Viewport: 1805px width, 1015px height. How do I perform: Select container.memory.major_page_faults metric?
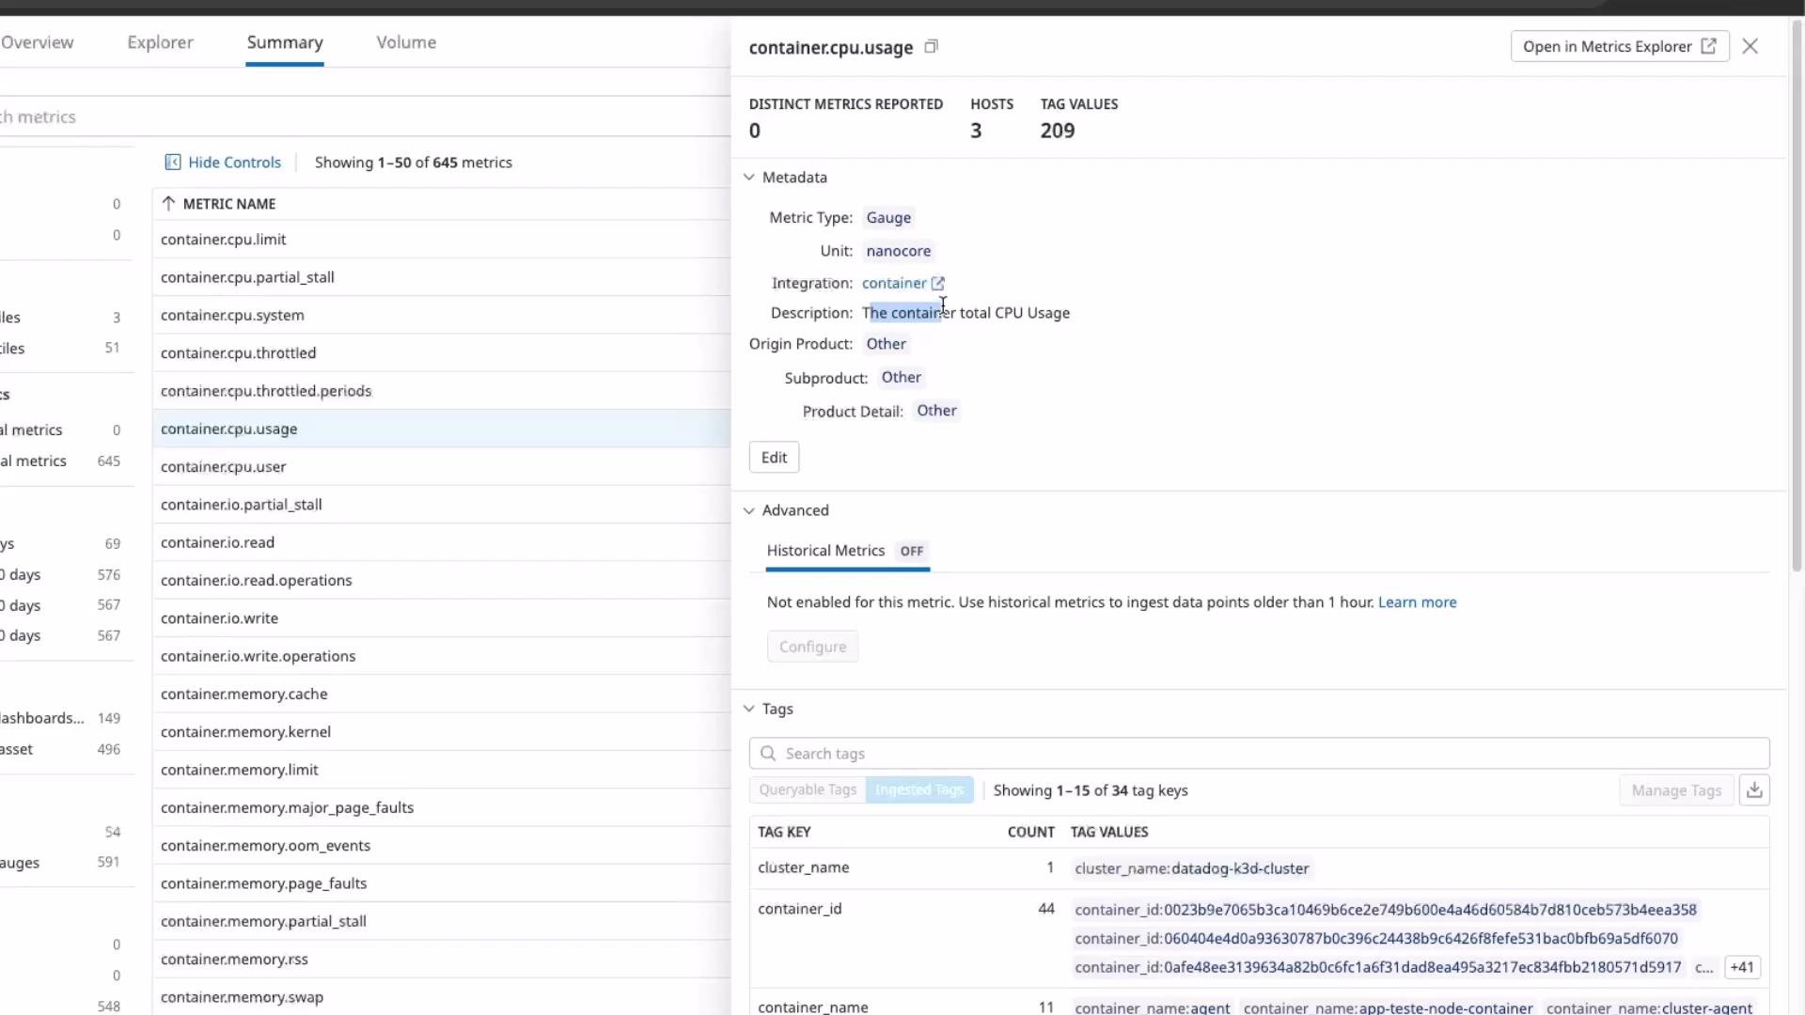441,807
